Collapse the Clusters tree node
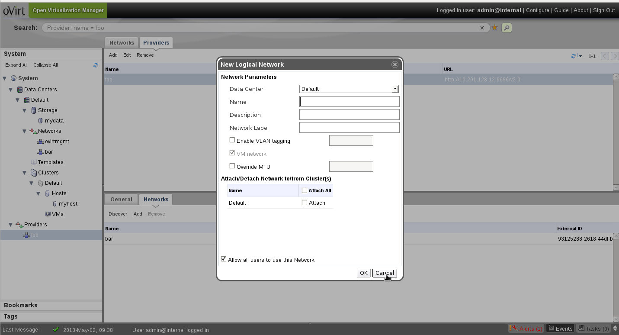619x335 pixels. point(25,173)
